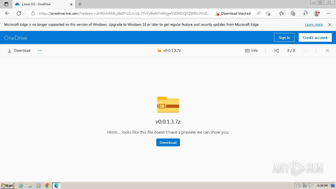Open the Edge profile menu
The height and width of the screenshot is (189, 336).
tap(317, 13)
